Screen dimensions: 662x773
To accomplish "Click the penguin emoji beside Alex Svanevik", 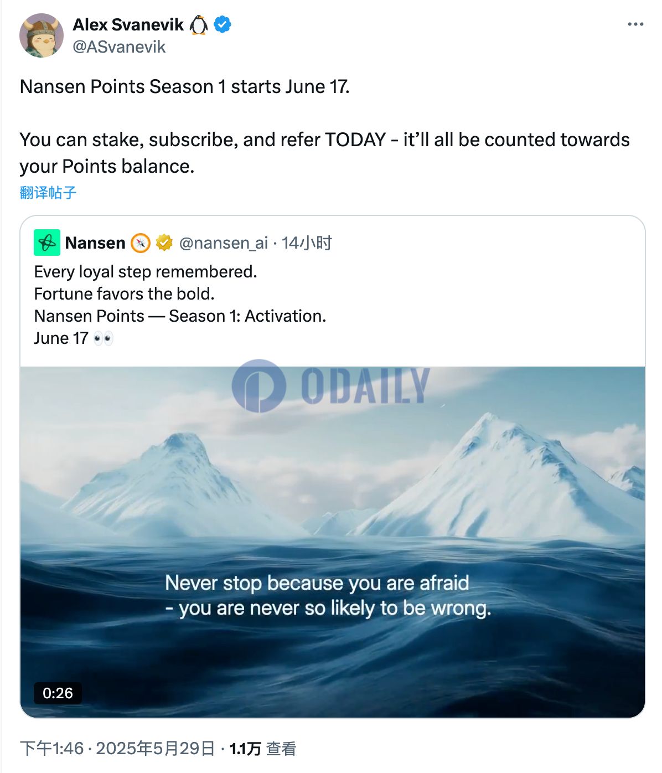I will 199,25.
